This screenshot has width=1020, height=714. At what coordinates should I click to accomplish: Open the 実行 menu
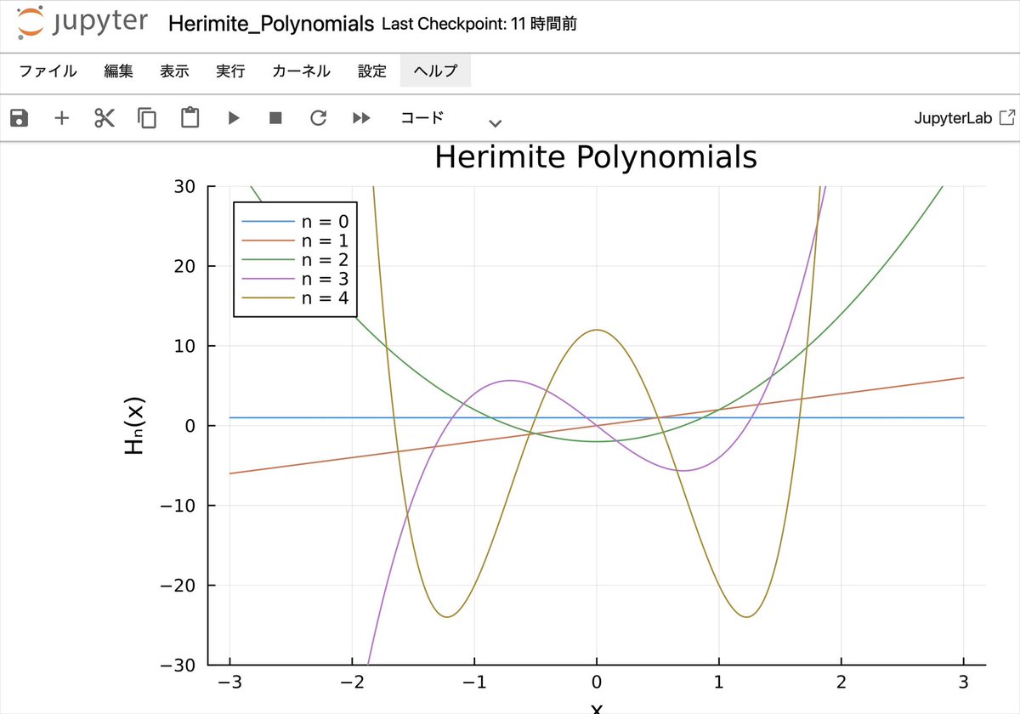(x=230, y=71)
